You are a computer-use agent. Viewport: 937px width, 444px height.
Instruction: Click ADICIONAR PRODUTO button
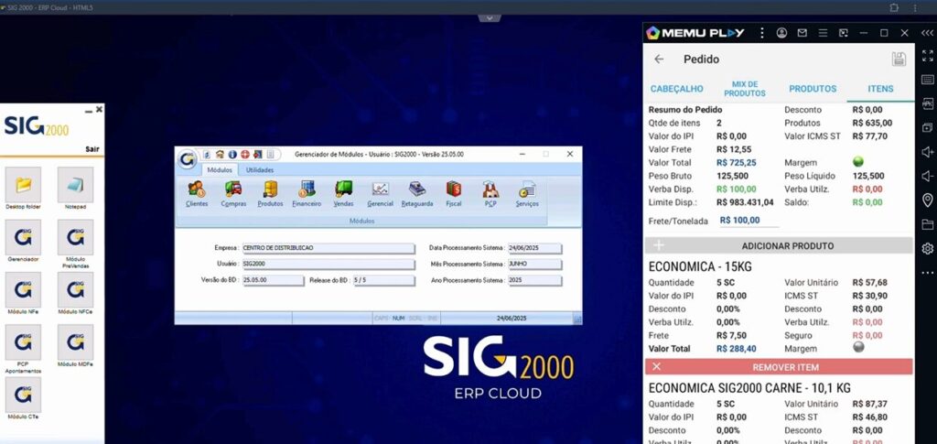(779, 245)
